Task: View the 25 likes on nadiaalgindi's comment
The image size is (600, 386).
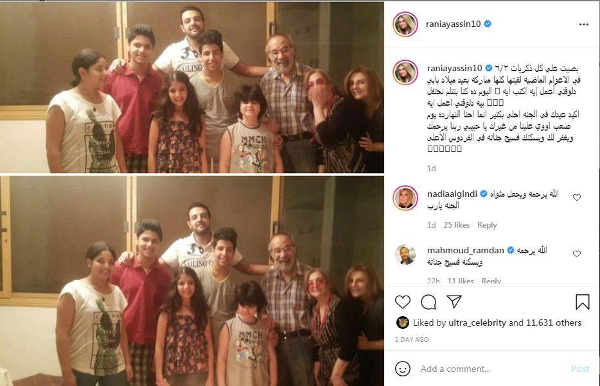Action: point(457,225)
